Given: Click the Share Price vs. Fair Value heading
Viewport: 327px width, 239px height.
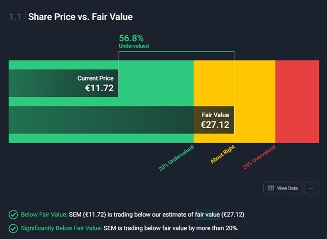Looking at the screenshot, I should pyautogui.click(x=80, y=17).
